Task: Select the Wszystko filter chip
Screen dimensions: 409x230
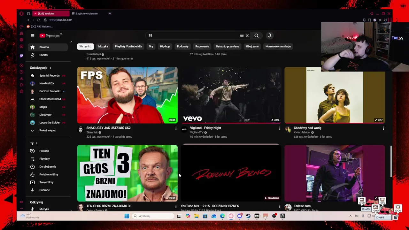Action: 85,46
